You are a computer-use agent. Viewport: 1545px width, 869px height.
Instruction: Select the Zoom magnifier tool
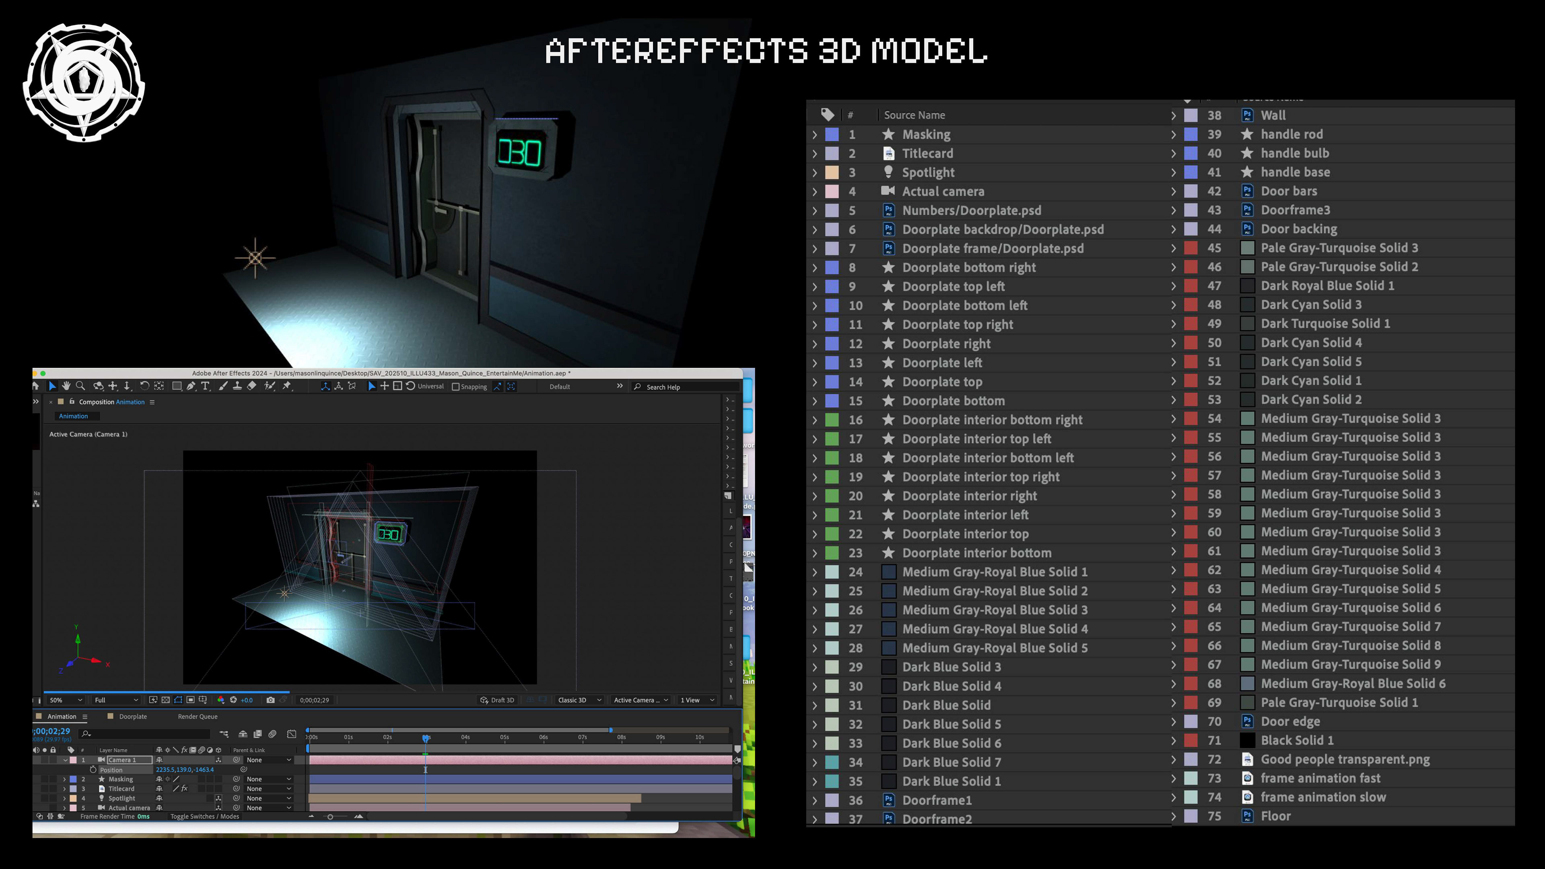[x=80, y=386]
